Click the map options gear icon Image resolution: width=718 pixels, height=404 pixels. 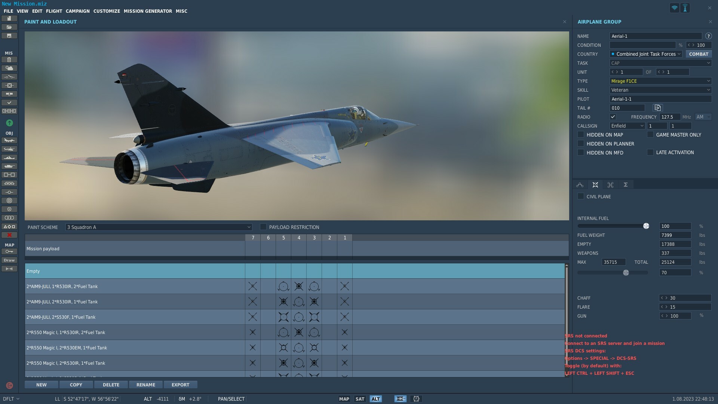point(416,399)
